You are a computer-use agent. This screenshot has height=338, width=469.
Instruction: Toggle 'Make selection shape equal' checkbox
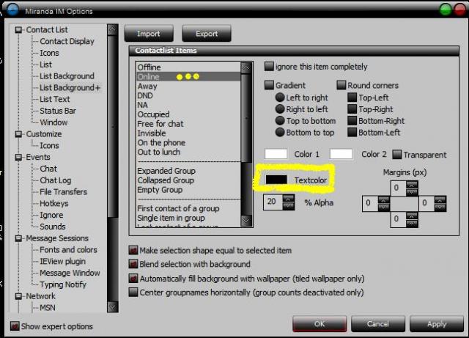click(x=133, y=250)
